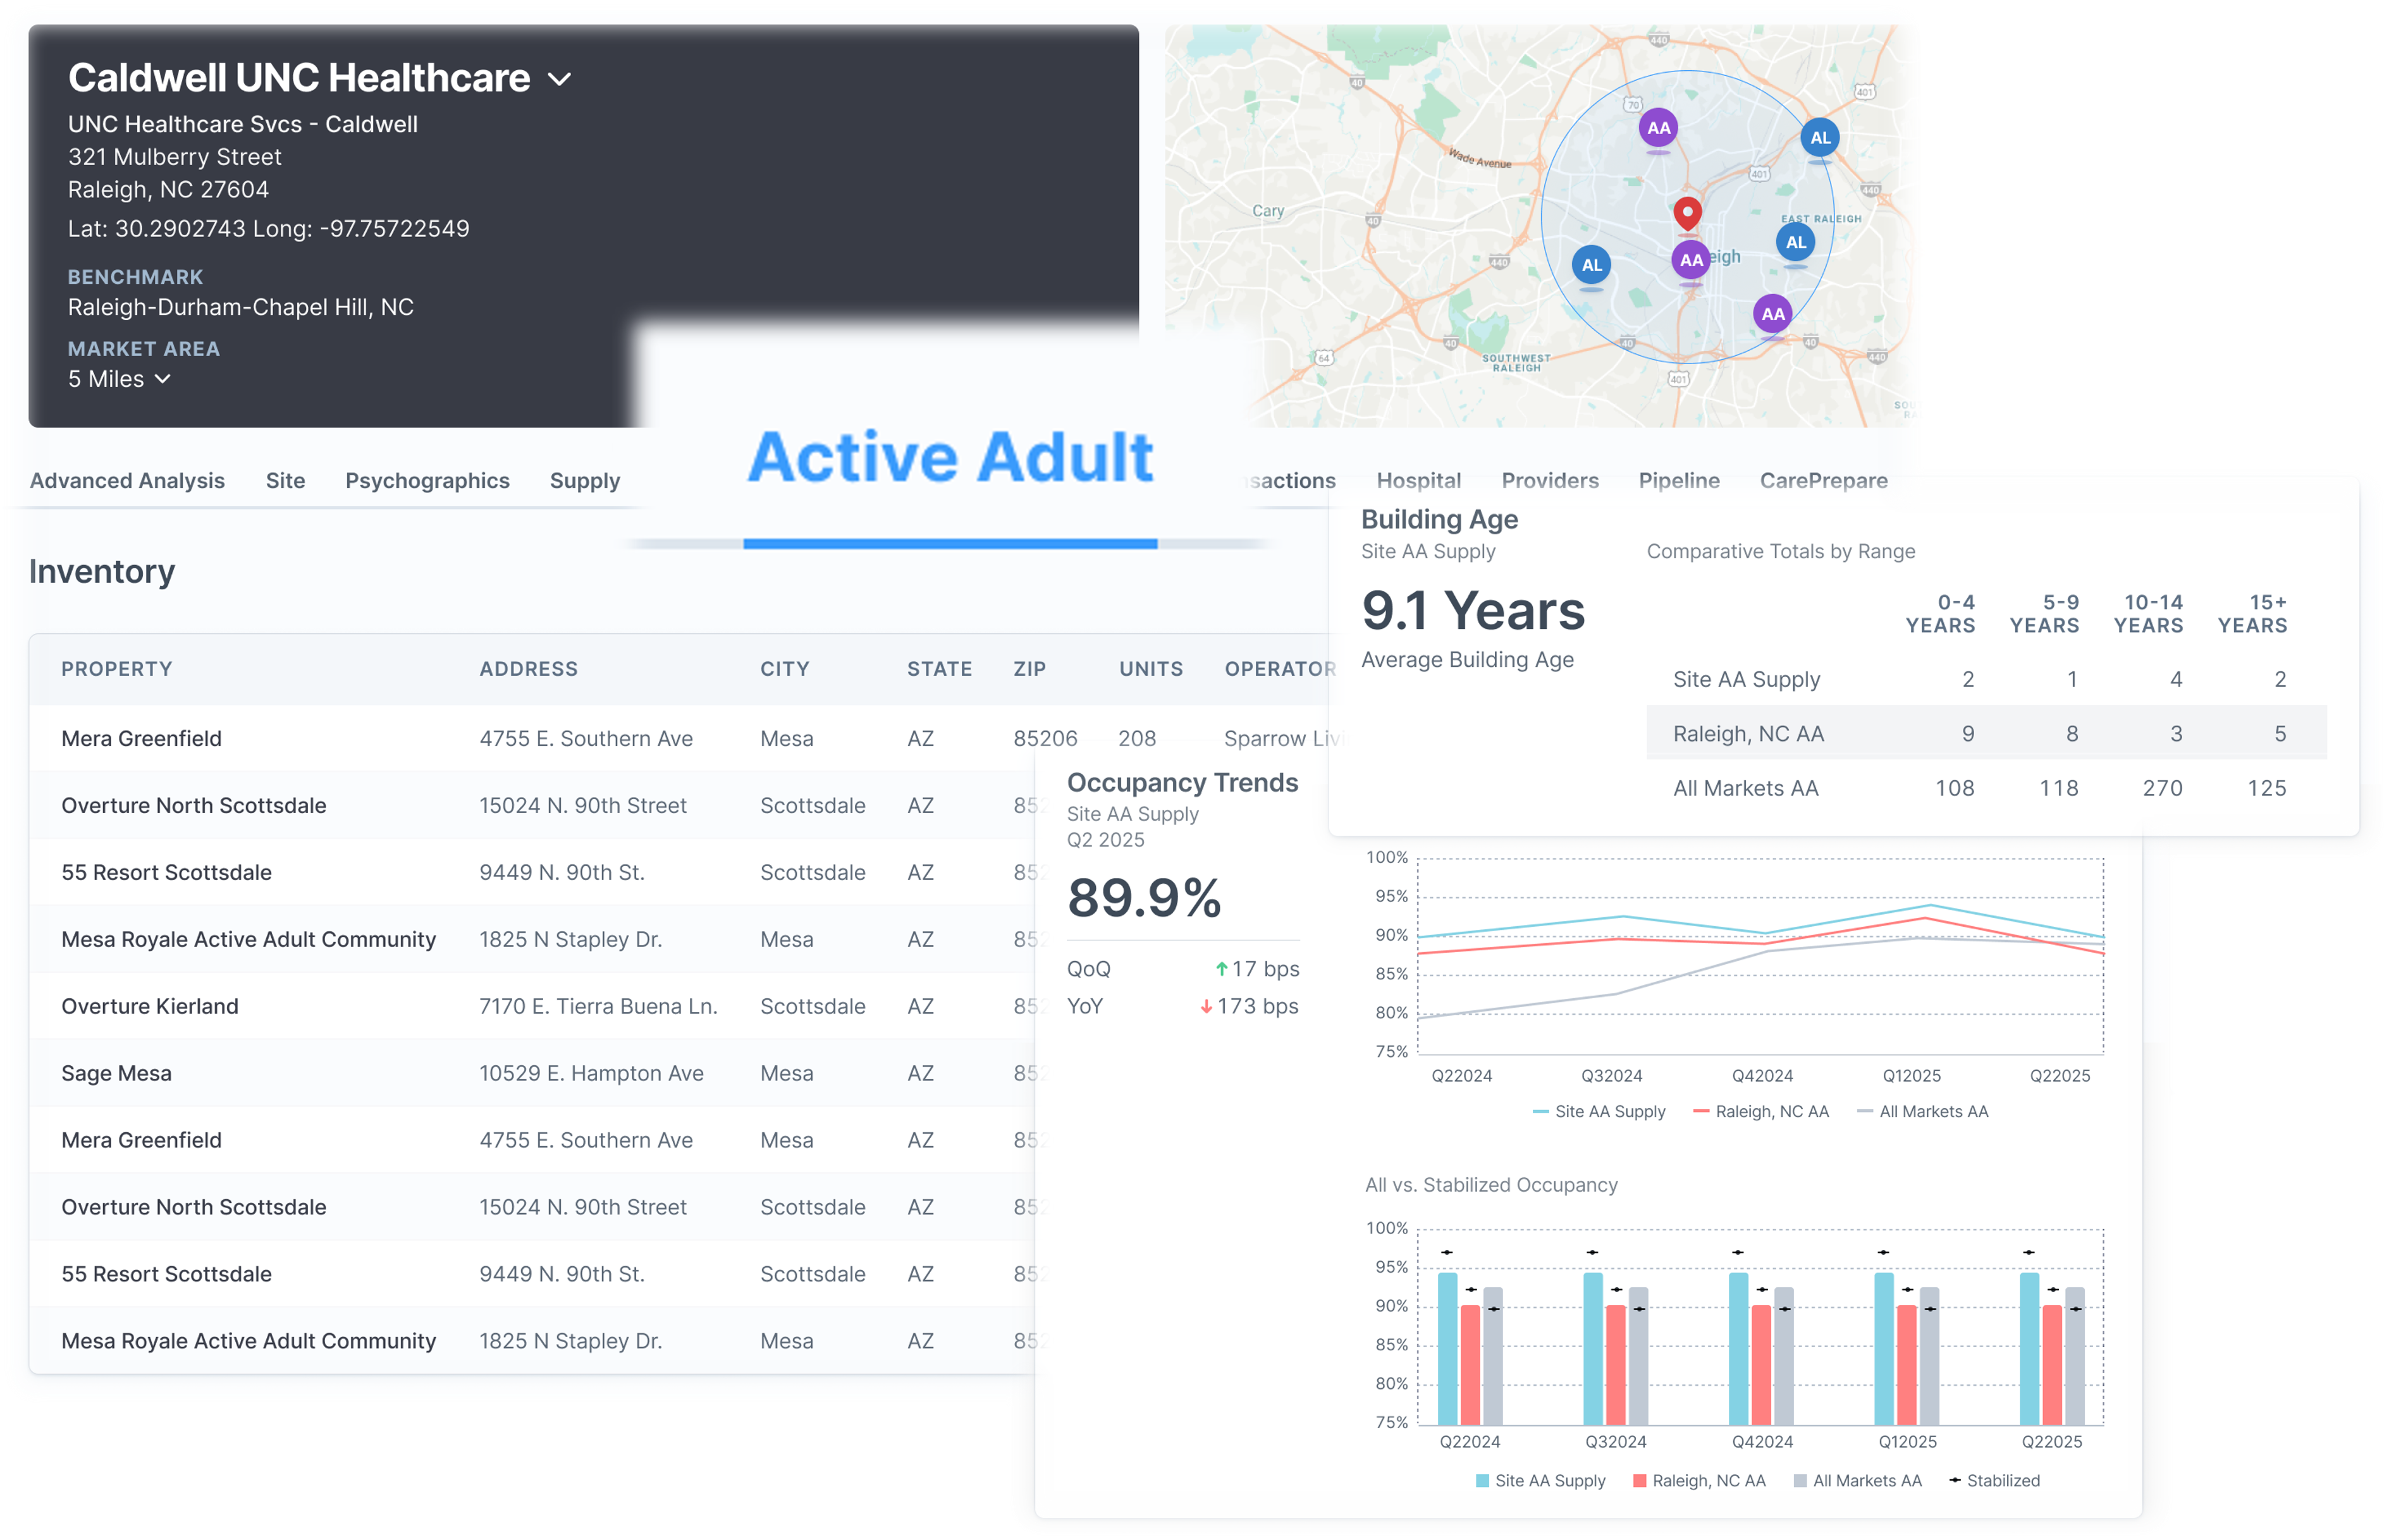Click the green QoQ up arrow indicator
The image size is (2389, 1540).
[x=1221, y=969]
